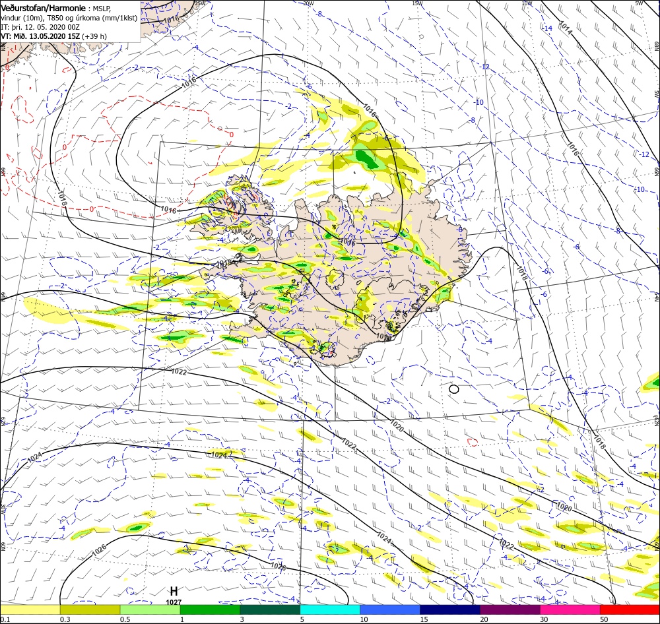Click the olive 0.3–0.5 legend color band
The image size is (660, 624).
point(90,609)
